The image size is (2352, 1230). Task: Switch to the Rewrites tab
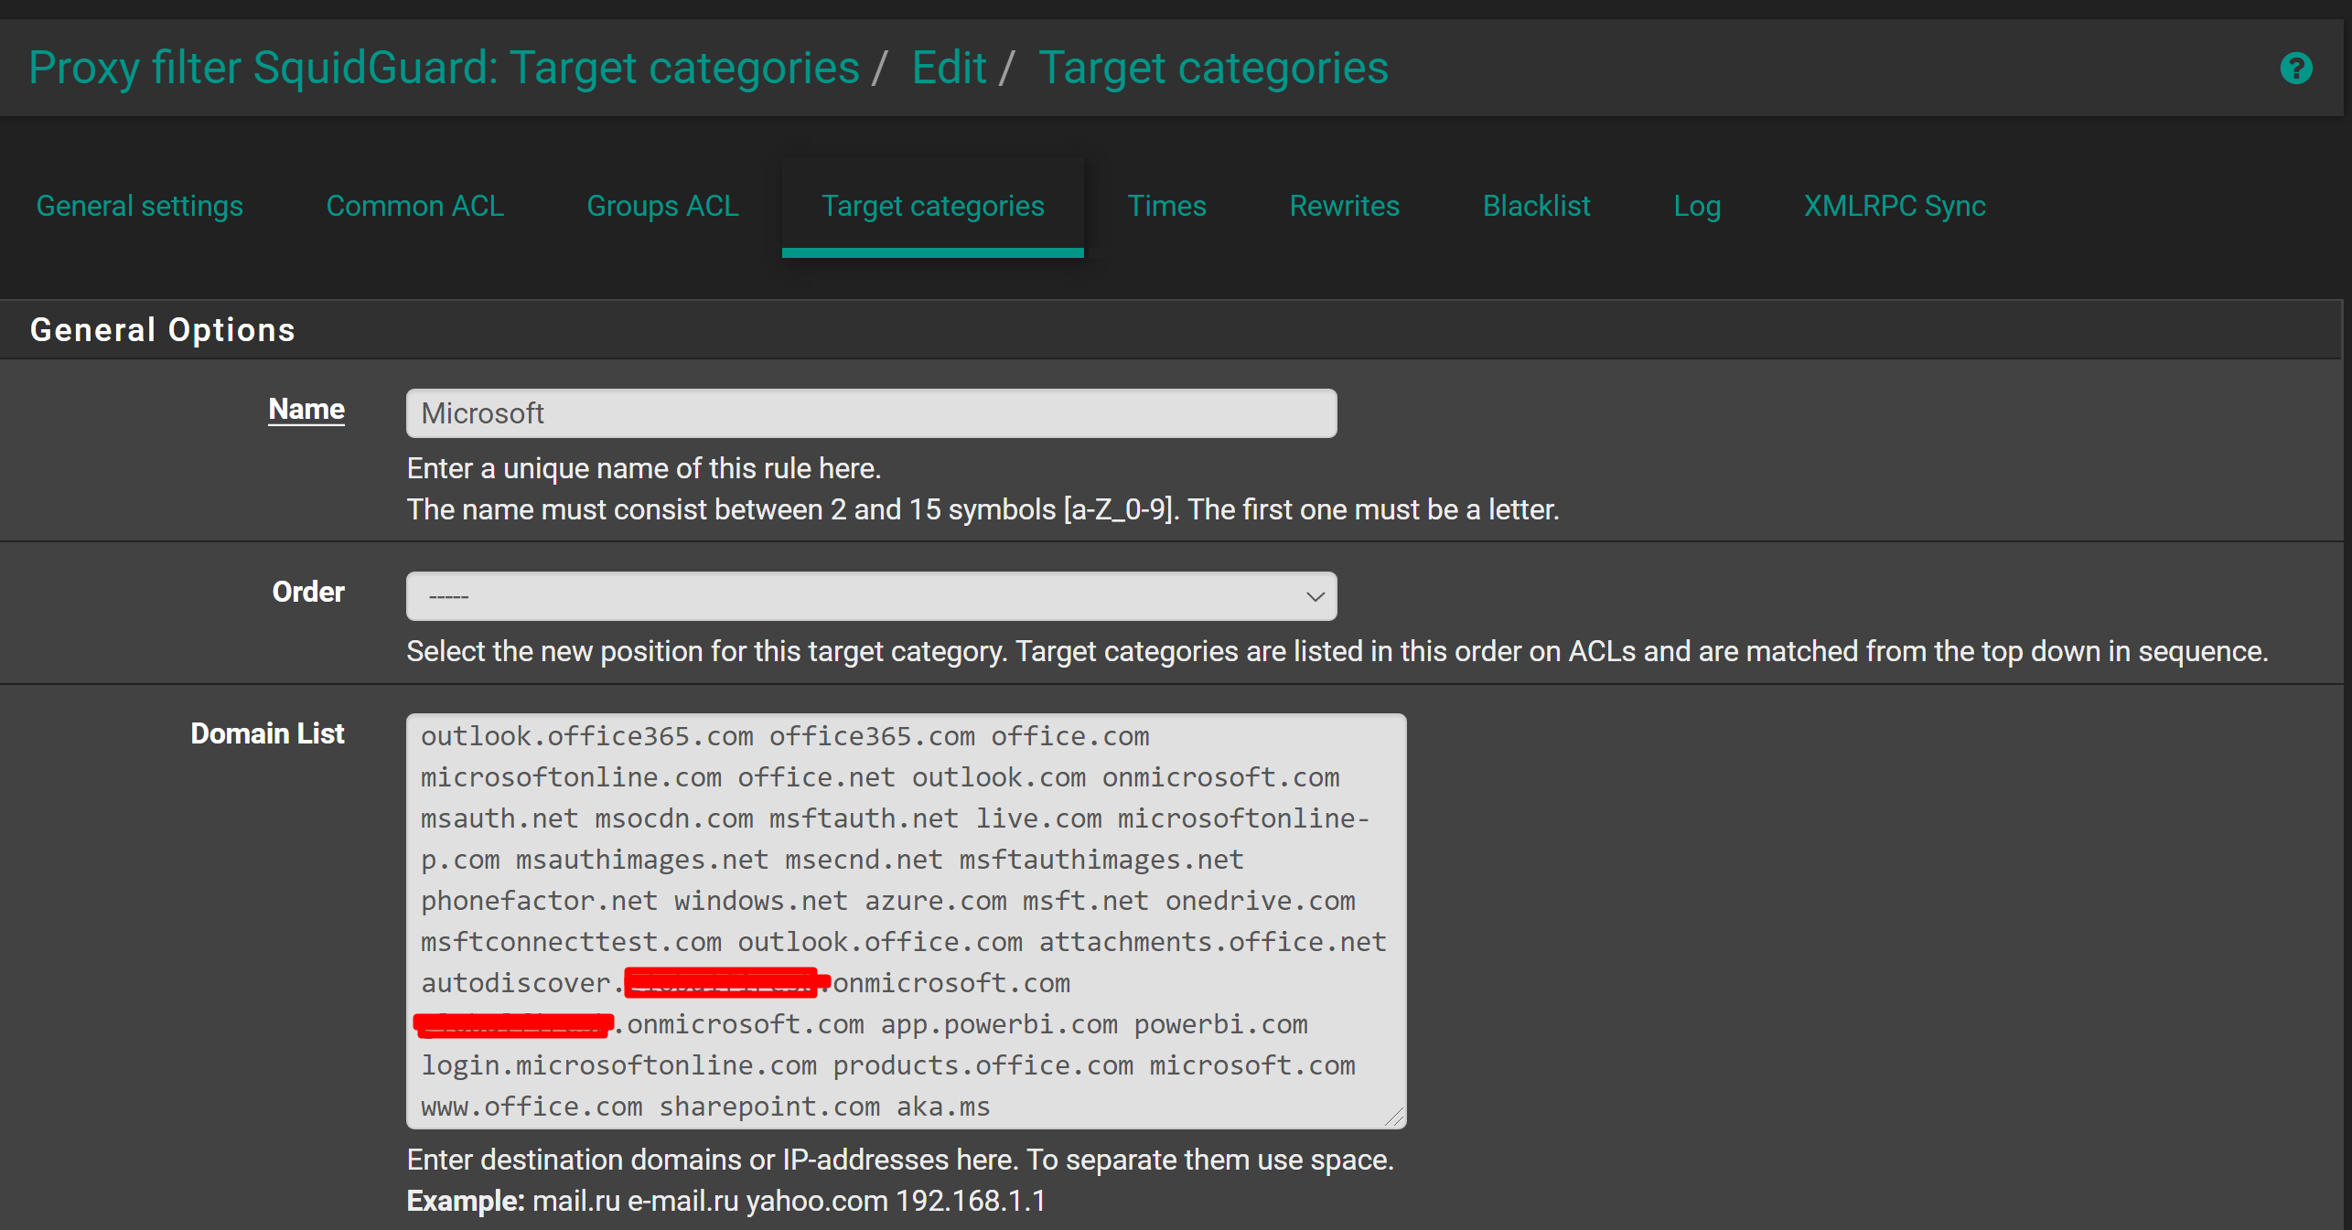[1344, 206]
